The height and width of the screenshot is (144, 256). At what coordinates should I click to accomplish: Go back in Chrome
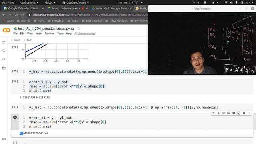(4, 15)
